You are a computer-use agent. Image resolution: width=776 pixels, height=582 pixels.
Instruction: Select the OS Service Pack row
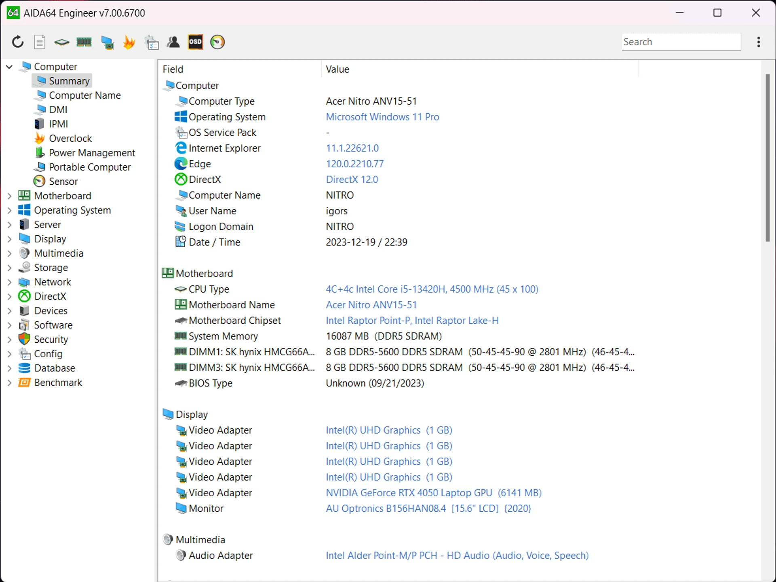(x=398, y=133)
